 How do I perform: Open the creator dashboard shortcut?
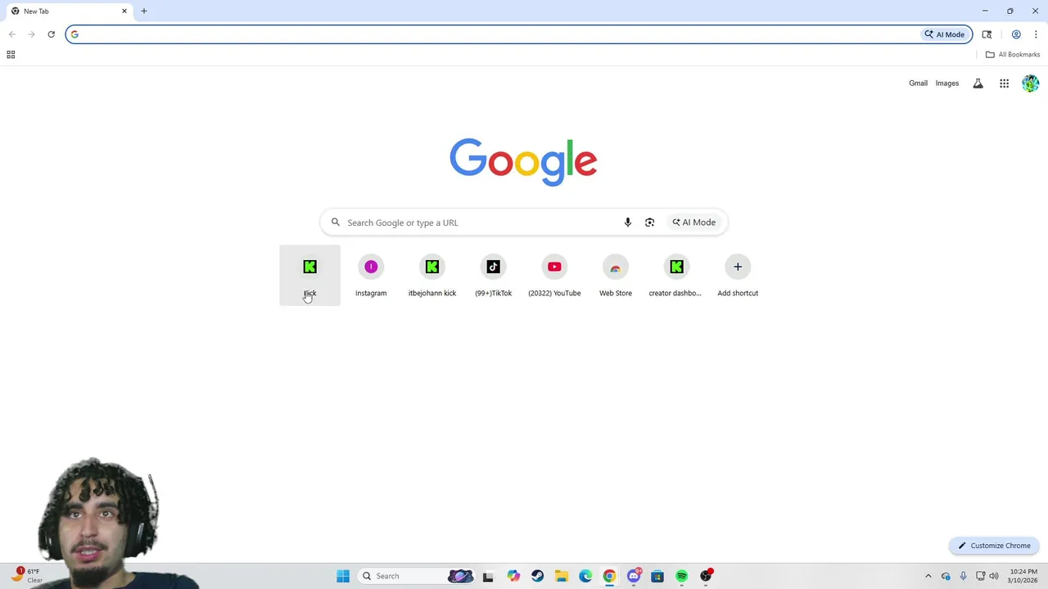(676, 275)
